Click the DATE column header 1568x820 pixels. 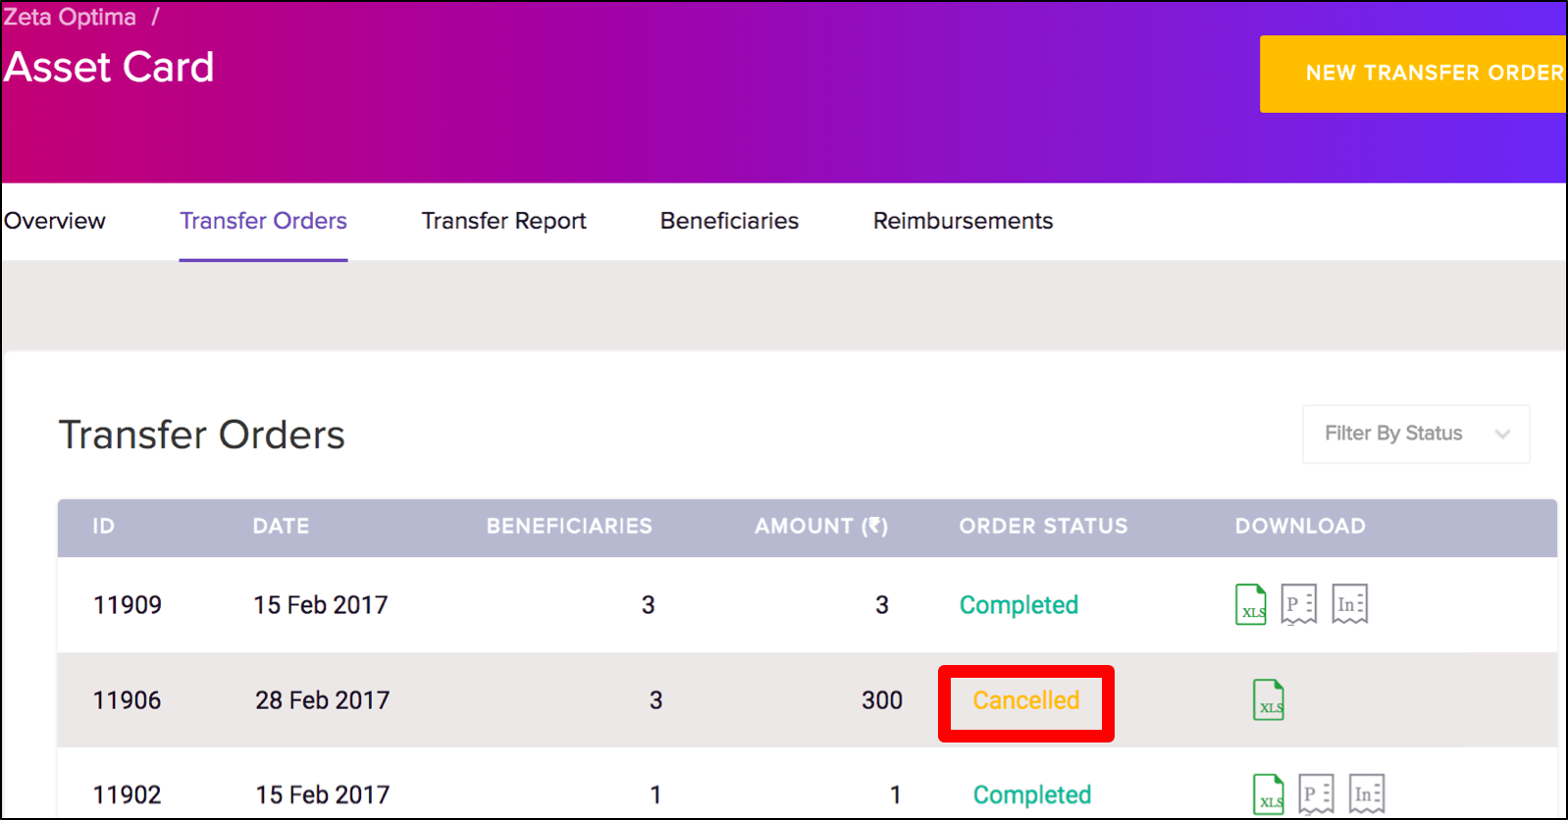281,526
